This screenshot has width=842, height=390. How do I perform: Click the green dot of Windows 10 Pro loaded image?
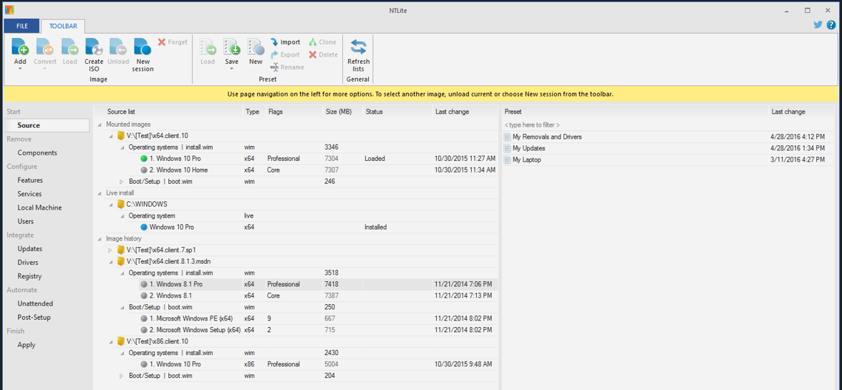click(143, 159)
